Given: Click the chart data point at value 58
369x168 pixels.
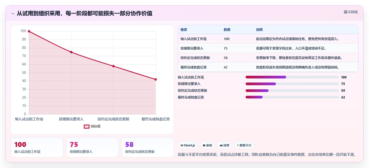Looking at the screenshot, I should pos(113,66).
